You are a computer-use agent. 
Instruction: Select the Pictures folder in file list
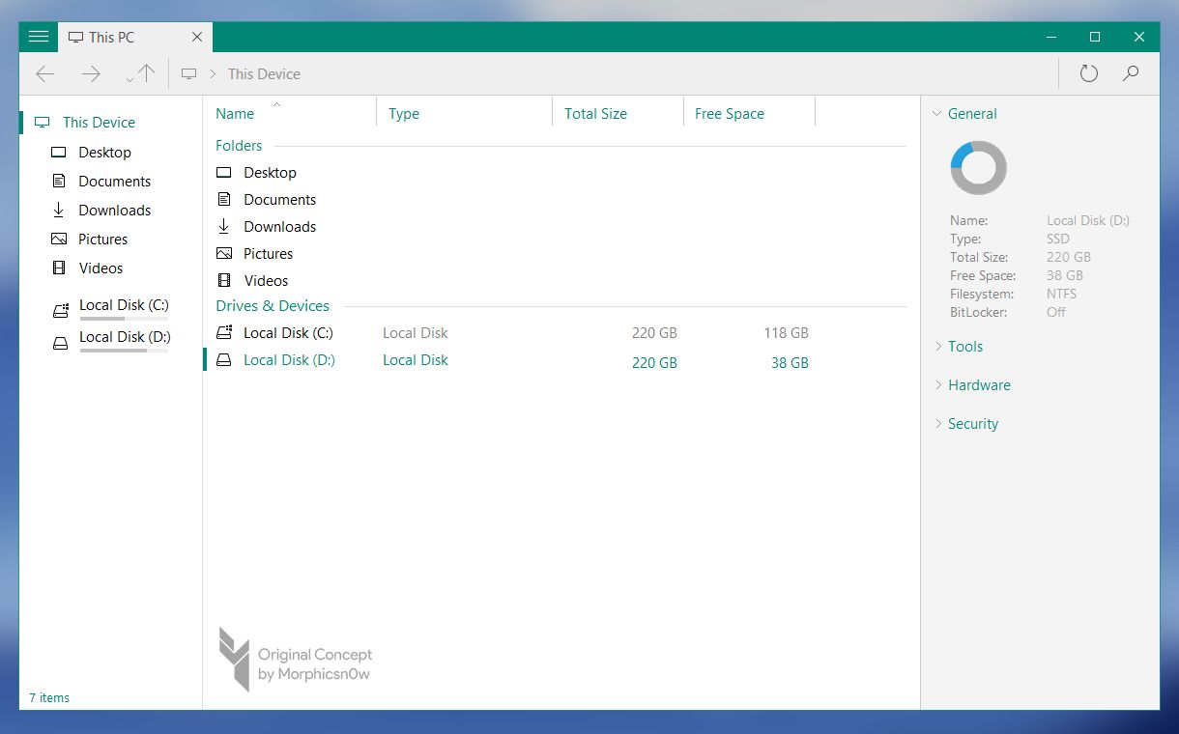click(269, 253)
